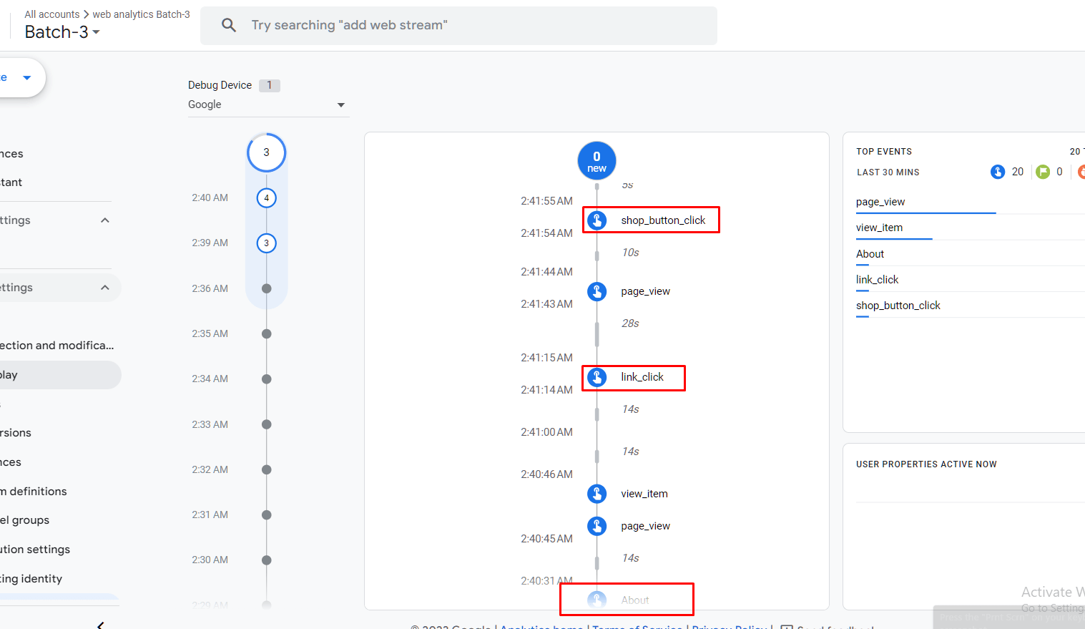Click the green conversion flag icon
1085x629 pixels.
point(1043,172)
